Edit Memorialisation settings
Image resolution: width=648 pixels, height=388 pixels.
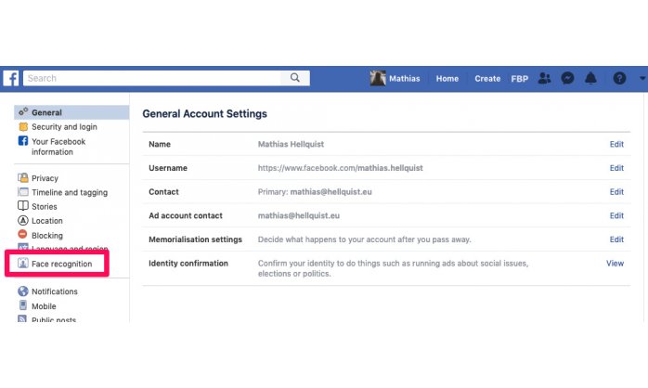[616, 239]
